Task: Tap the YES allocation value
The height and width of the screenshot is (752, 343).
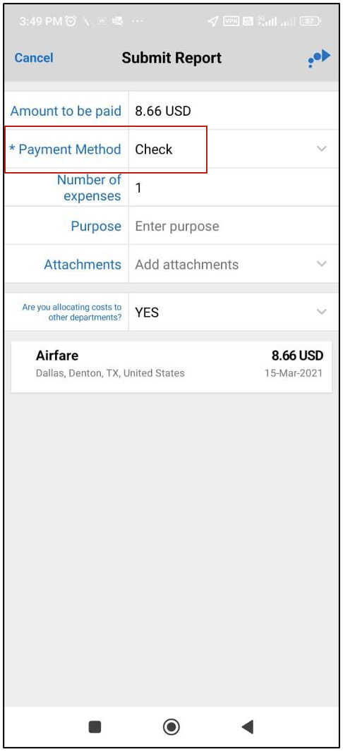Action: click(x=147, y=313)
